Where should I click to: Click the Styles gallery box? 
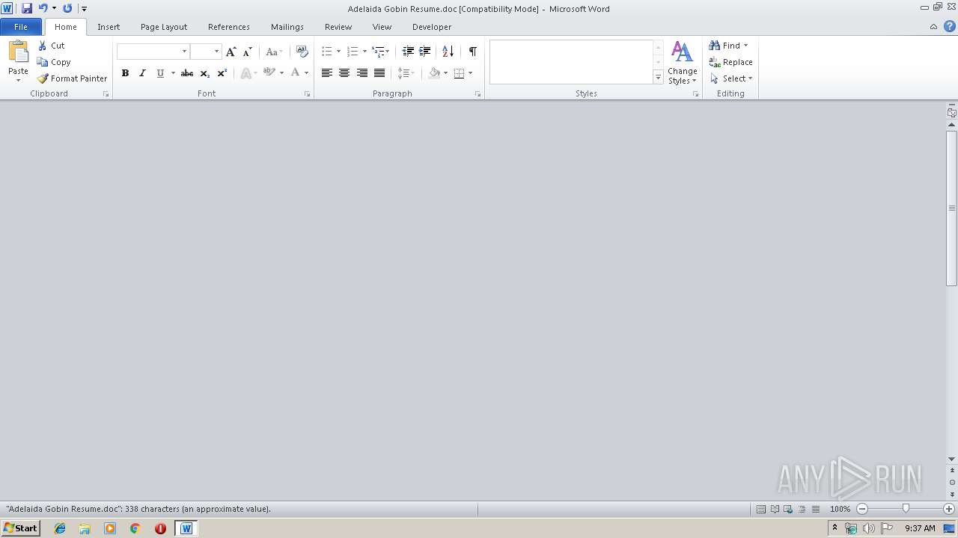coord(571,62)
